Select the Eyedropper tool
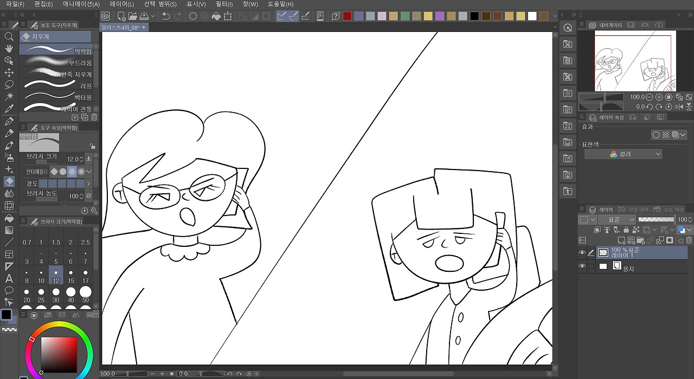Viewport: 694px width, 379px height. click(9, 109)
